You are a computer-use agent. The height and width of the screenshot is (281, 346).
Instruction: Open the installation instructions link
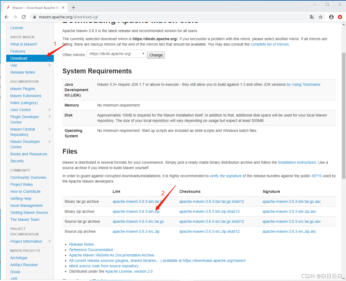[297, 162]
